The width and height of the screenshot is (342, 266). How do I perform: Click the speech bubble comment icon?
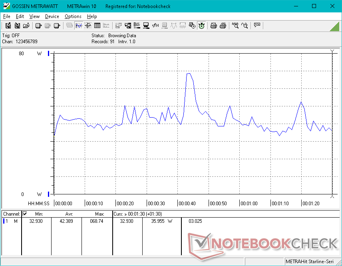pyautogui.click(x=257, y=25)
